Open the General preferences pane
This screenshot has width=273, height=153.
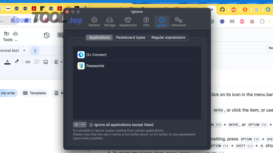tap(94, 22)
